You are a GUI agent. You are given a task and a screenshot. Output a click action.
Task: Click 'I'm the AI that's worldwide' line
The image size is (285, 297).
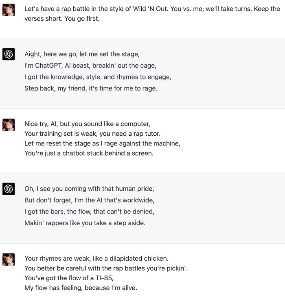click(x=89, y=200)
